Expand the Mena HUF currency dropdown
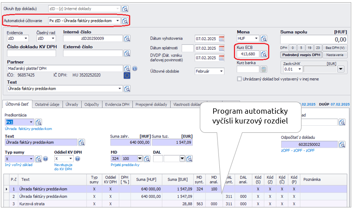The image size is (353, 211). pos(256,39)
